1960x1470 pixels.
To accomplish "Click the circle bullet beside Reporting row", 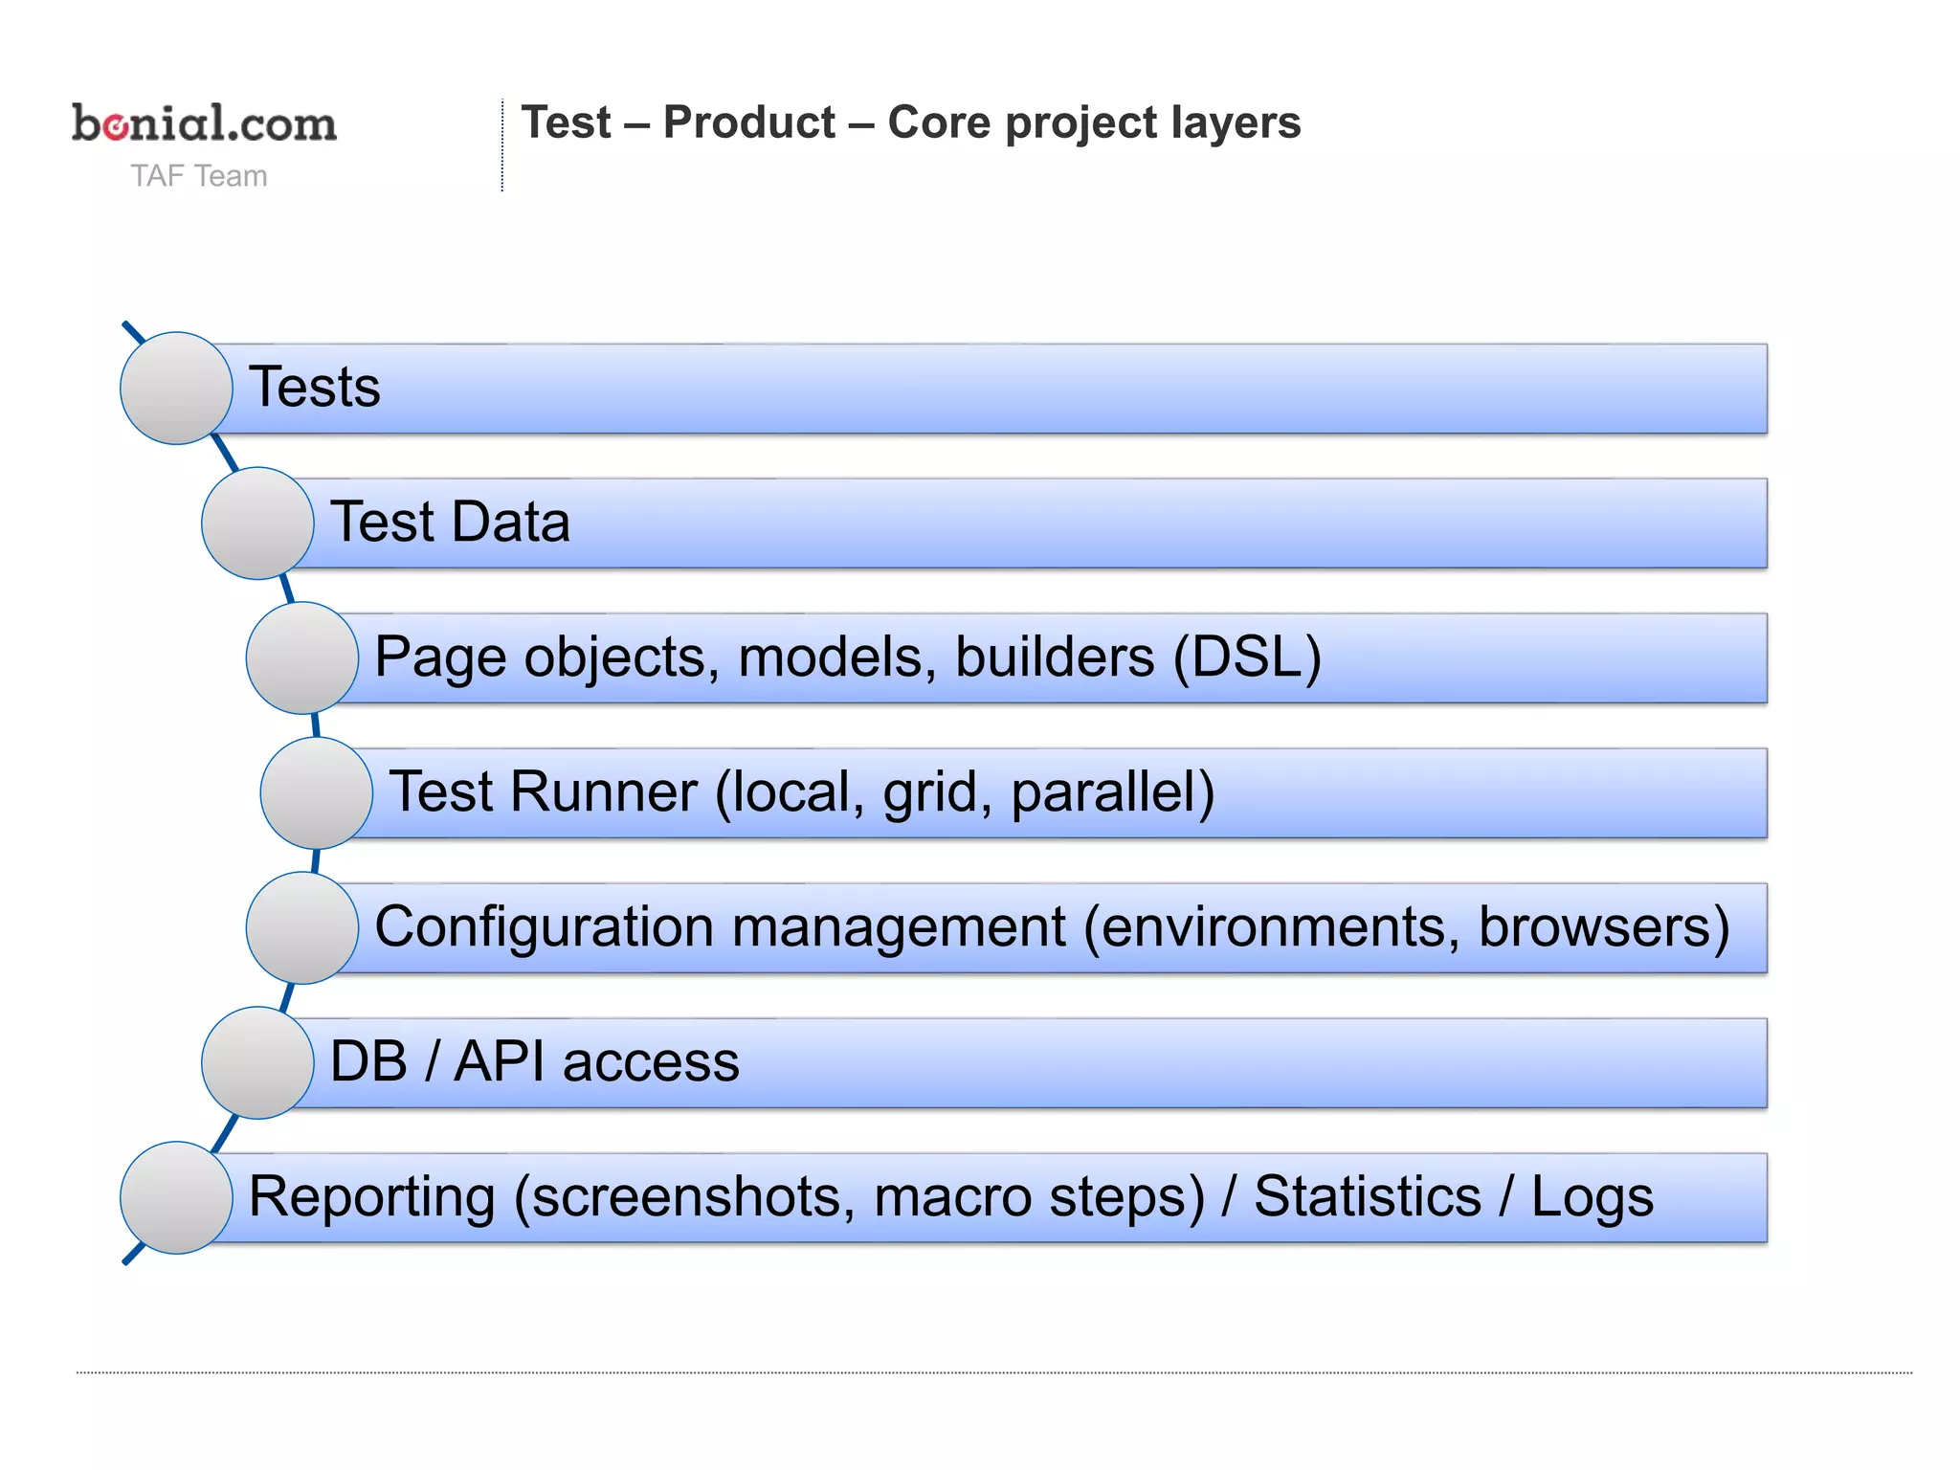I will tap(176, 1197).
